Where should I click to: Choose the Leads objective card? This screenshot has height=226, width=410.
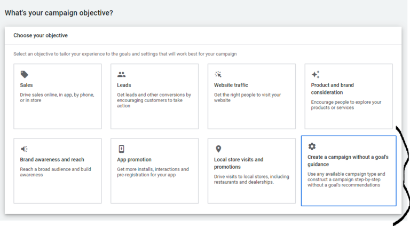click(154, 96)
